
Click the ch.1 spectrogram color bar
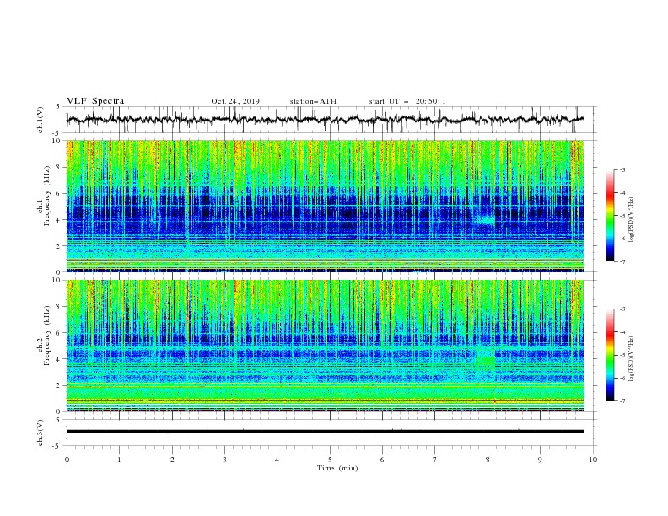point(610,215)
